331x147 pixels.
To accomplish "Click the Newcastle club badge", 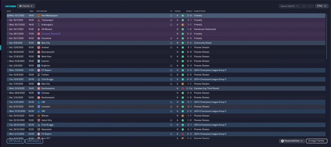I will 39,129.
